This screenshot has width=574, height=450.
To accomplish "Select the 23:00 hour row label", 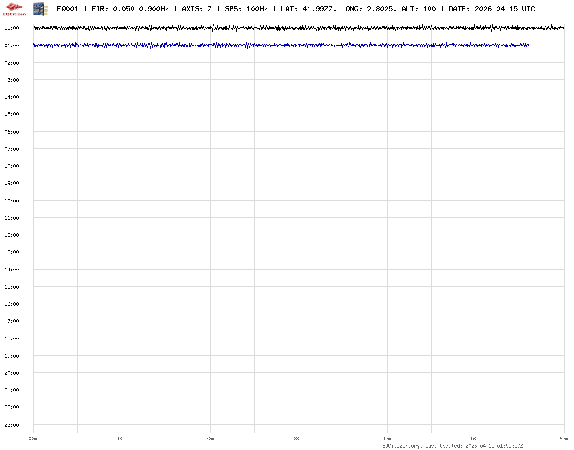I will tap(11, 425).
